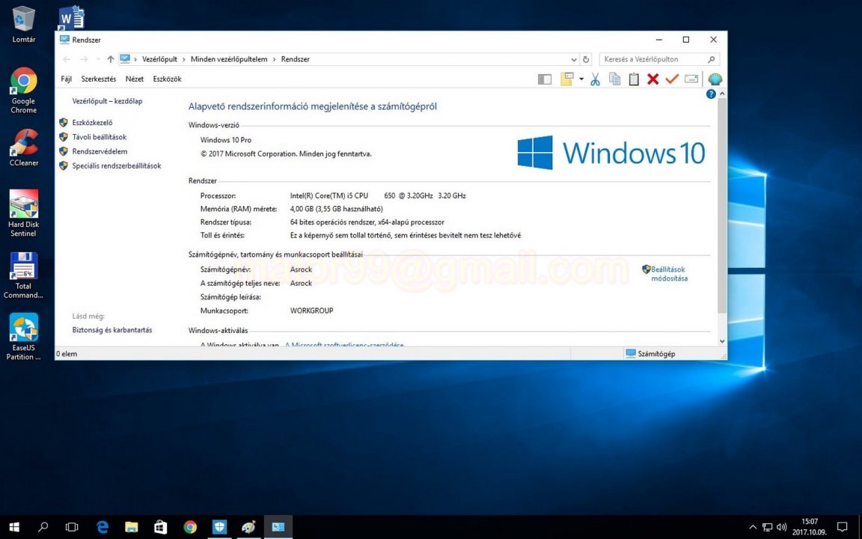Expand the chevron after Minden vezérlőpultelem

(x=275, y=59)
